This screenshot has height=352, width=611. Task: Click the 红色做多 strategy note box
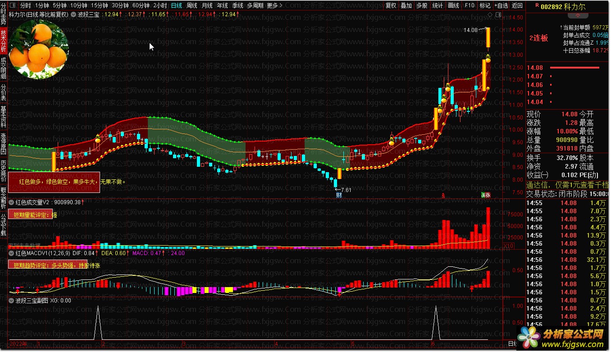[x=54, y=182]
